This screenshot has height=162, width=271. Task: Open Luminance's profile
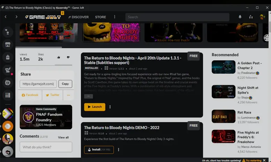pos(248,118)
